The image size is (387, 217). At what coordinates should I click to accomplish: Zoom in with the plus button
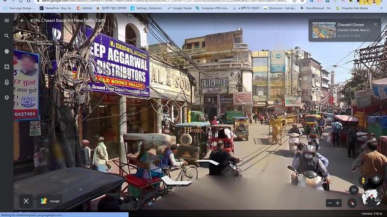(337, 203)
